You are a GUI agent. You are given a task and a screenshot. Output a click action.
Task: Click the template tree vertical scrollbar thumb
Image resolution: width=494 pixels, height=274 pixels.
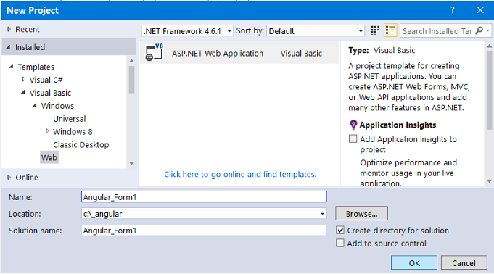point(132,79)
